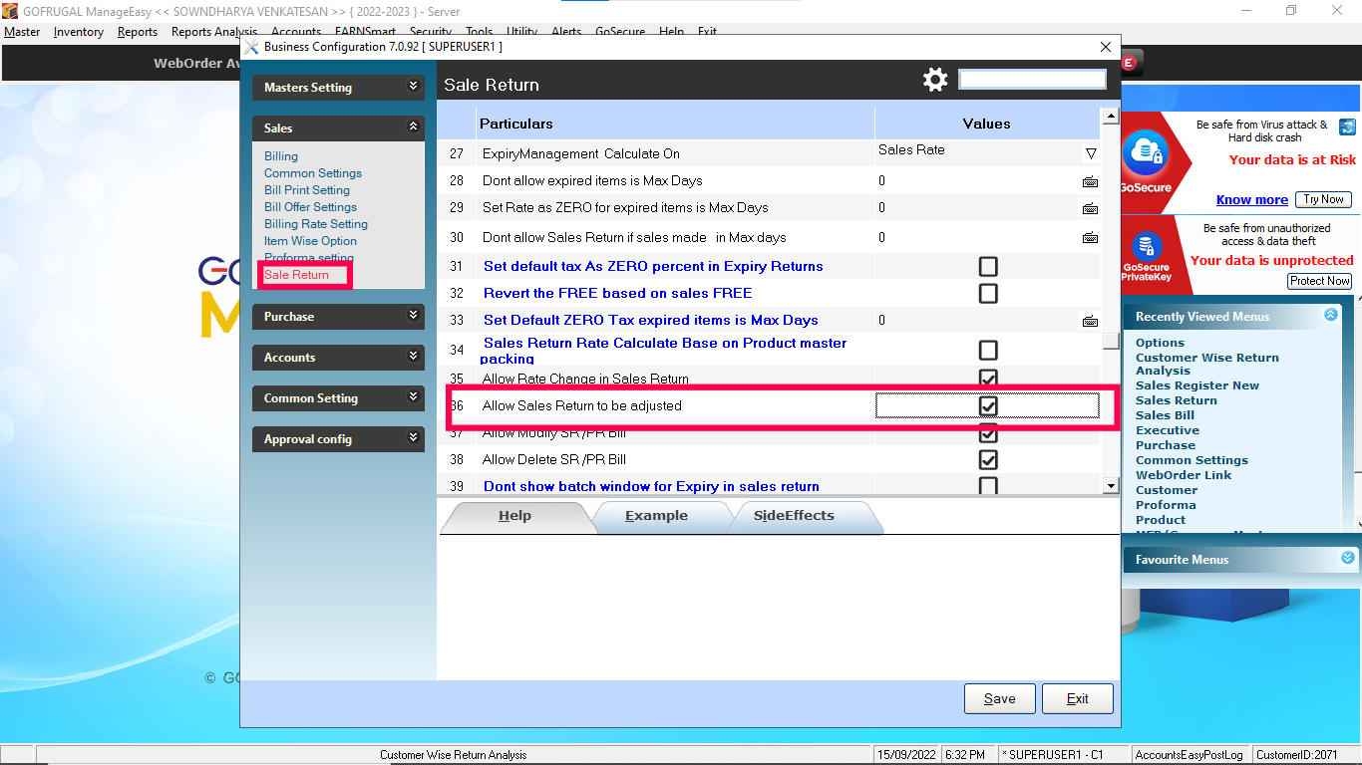1362x765 pixels.
Task: Click SUPERUSER1 - C1 in the status bar
Action: point(1061,755)
